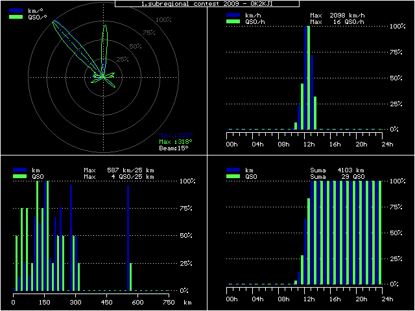Click the 'Max 16 QSO/h' value
The height and width of the screenshot is (311, 415).
pyautogui.click(x=337, y=22)
